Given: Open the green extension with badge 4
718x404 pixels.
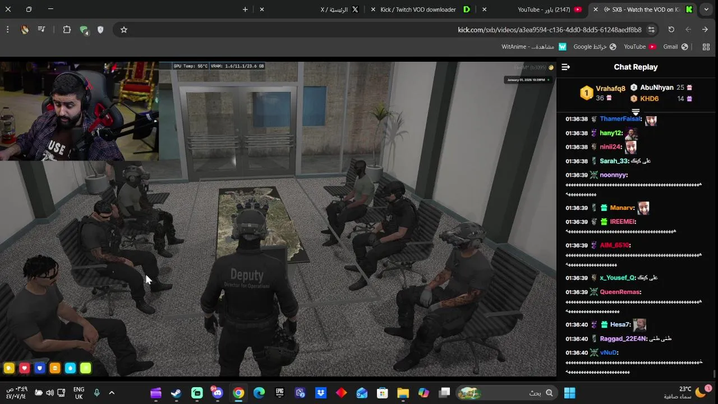Looking at the screenshot, I should tap(84, 30).
